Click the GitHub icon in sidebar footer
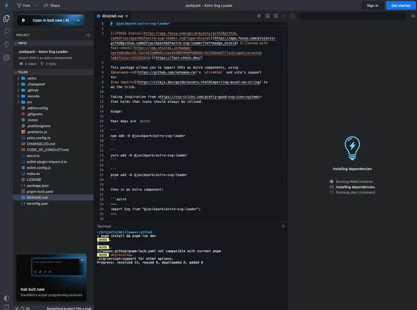The image size is (417, 310). (22, 308)
